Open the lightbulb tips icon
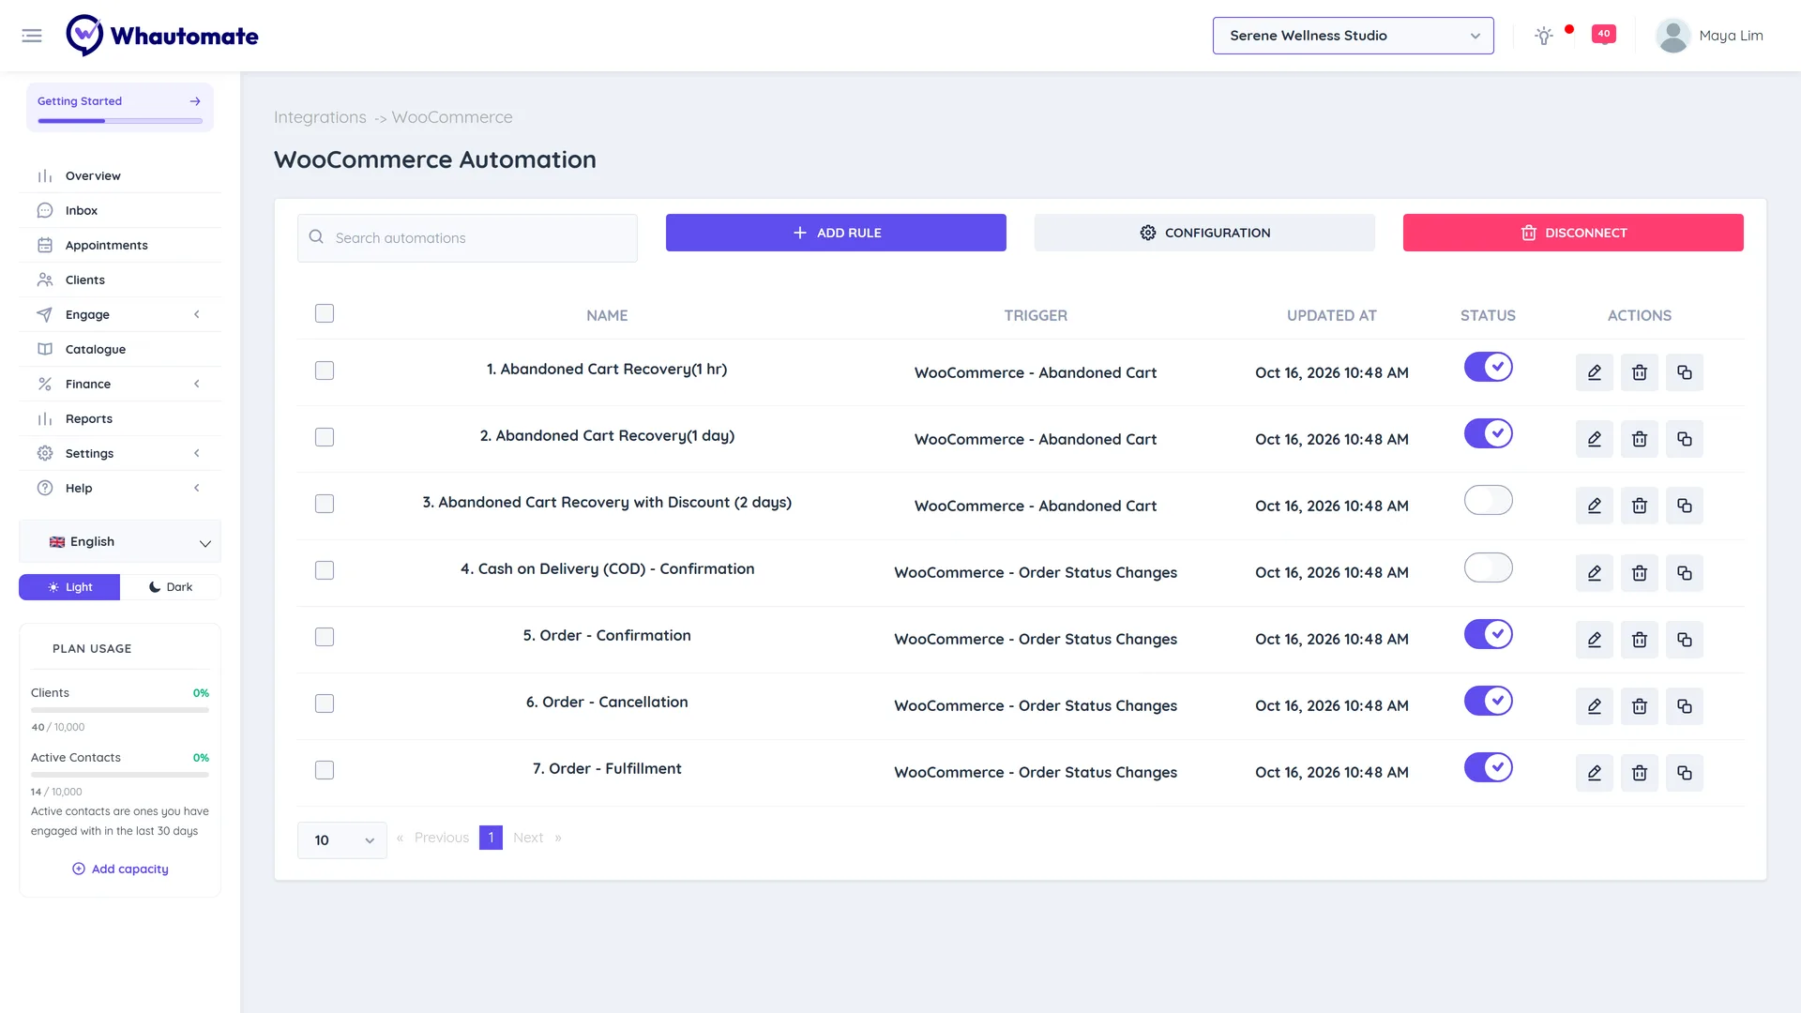 1543,36
